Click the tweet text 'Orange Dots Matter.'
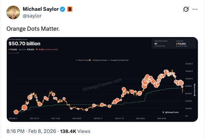 [33, 29]
